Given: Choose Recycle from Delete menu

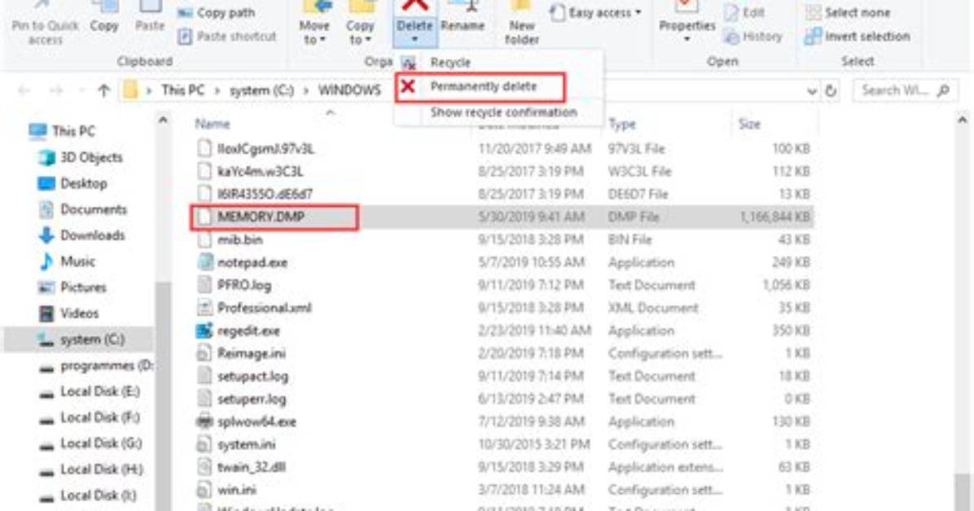Looking at the screenshot, I should point(450,63).
